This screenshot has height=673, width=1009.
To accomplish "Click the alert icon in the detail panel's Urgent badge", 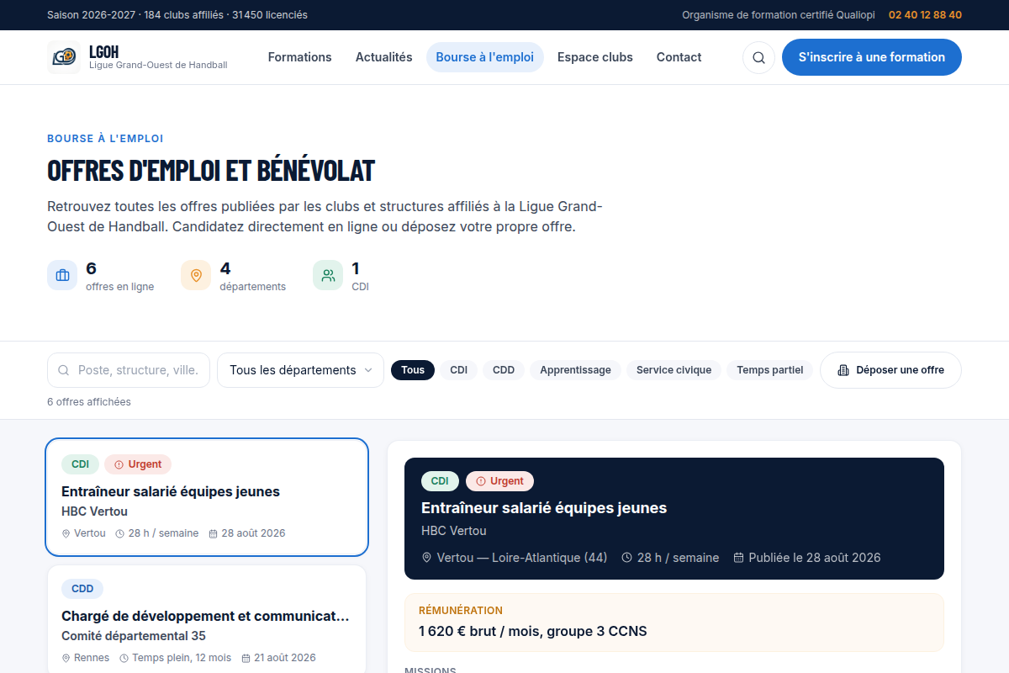I will [481, 481].
